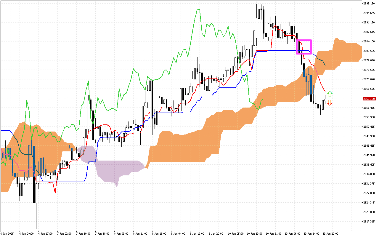
Task: Select the 2627.860 price level label
Action: pos(369,193)
